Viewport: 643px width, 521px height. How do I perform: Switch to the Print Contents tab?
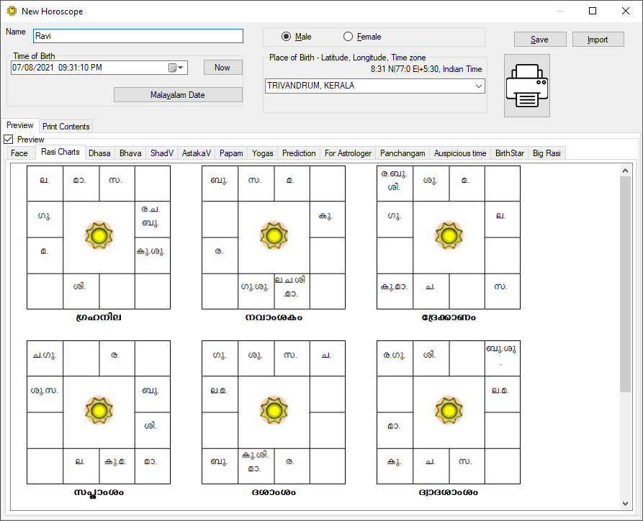click(x=66, y=126)
